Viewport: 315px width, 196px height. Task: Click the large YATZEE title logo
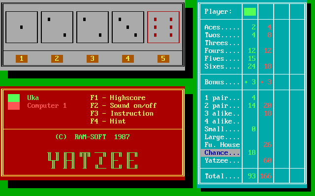93,160
